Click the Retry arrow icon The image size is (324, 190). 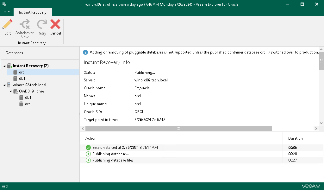(x=42, y=25)
